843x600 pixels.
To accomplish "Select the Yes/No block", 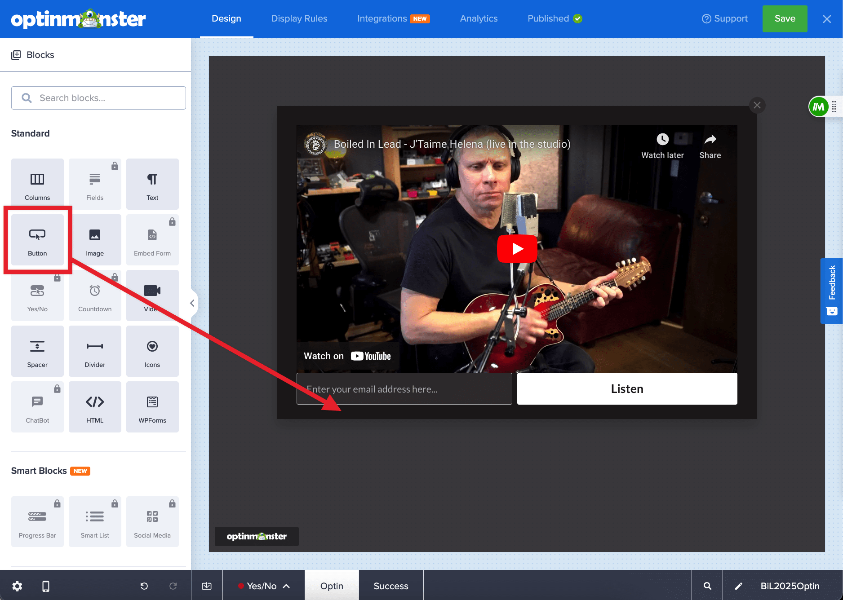I will 37,296.
